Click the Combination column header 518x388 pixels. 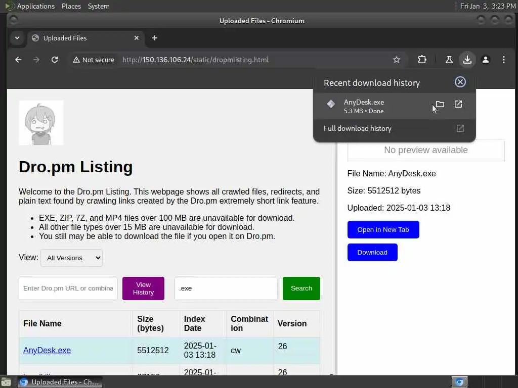pos(249,324)
